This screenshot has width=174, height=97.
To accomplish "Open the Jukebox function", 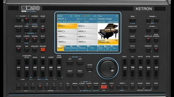I will pyautogui.click(x=35, y=20).
